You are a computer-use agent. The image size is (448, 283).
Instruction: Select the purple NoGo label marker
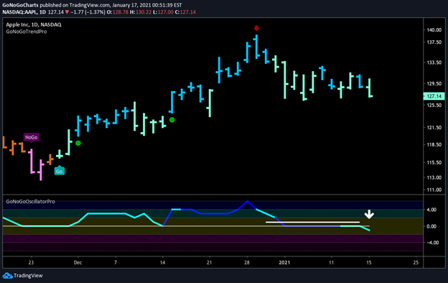31,137
